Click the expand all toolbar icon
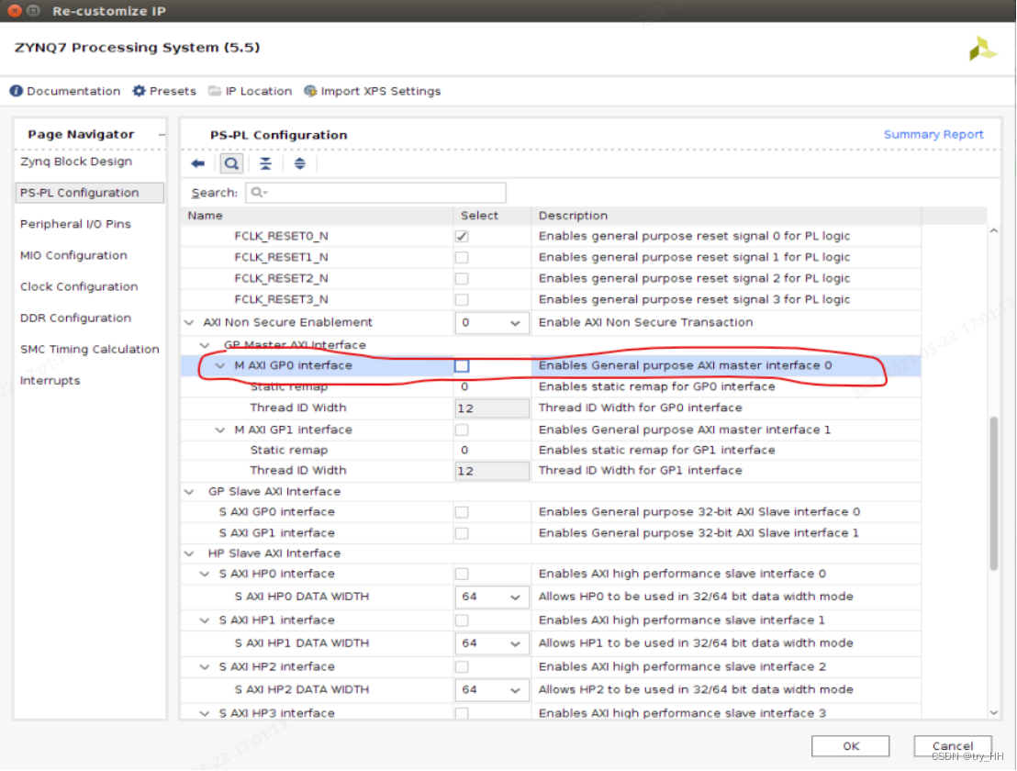Image resolution: width=1017 pixels, height=771 pixels. click(x=299, y=163)
